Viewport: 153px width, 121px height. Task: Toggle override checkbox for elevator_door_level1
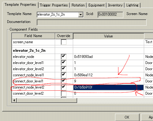coord(64,63)
